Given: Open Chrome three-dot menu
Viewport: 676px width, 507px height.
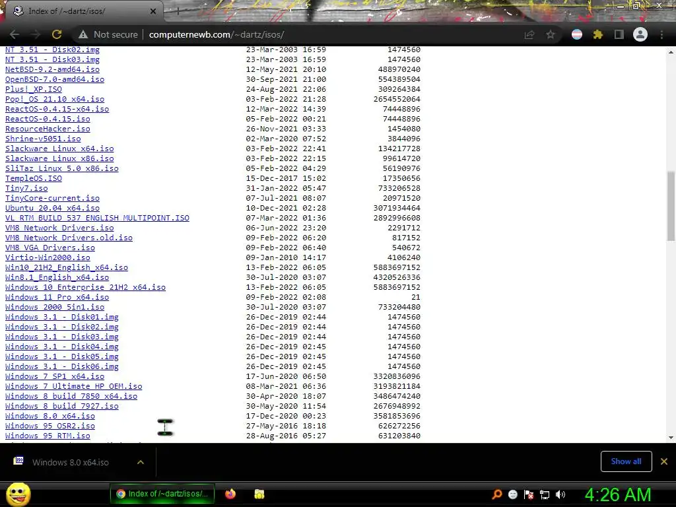Looking at the screenshot, I should [661, 34].
